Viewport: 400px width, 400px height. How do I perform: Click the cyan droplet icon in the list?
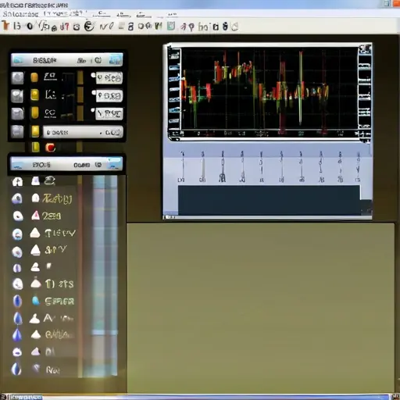coord(36,301)
